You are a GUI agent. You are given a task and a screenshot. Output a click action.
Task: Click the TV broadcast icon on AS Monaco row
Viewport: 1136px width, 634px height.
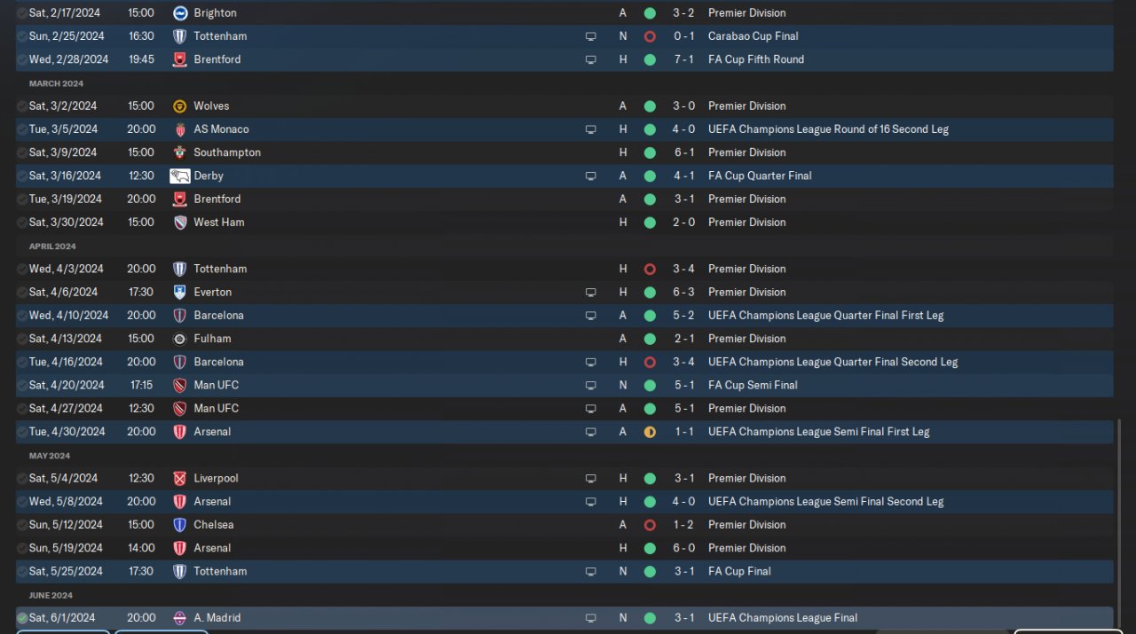[x=590, y=129]
